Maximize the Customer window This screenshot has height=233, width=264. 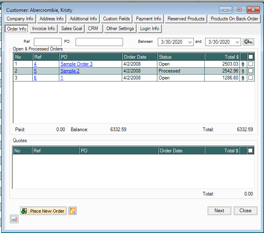point(239,10)
